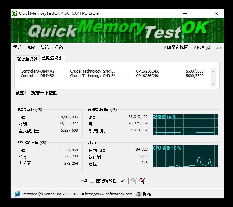Screen dimensions: 233x207
Task: Click the CPU 負載 16 % graph
Action: point(185,156)
